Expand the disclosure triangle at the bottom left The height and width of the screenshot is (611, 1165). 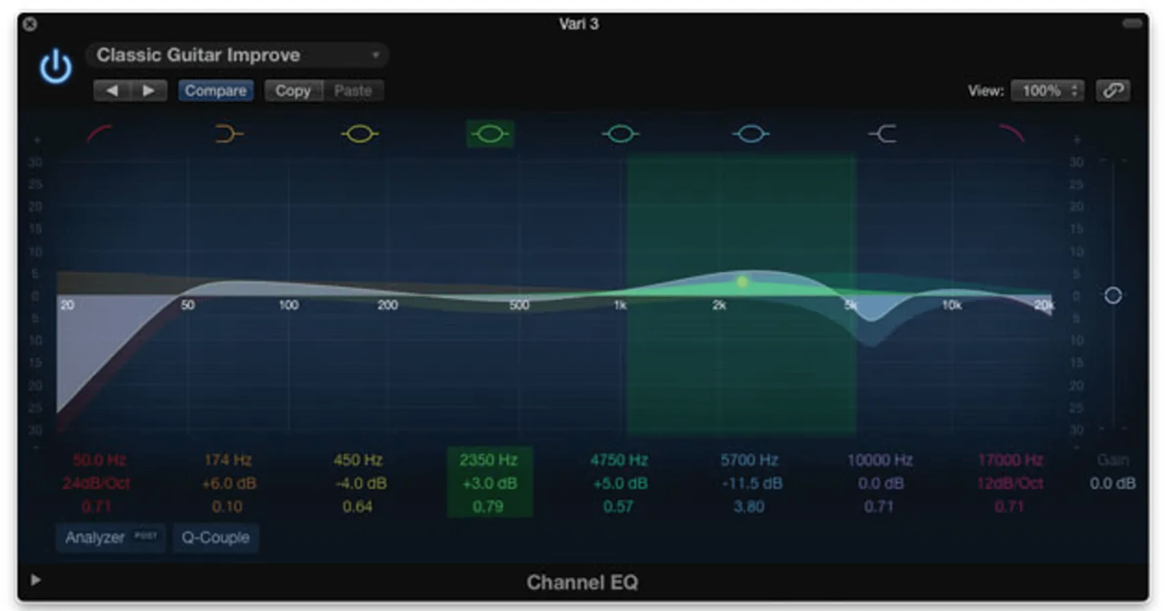pyautogui.click(x=35, y=579)
